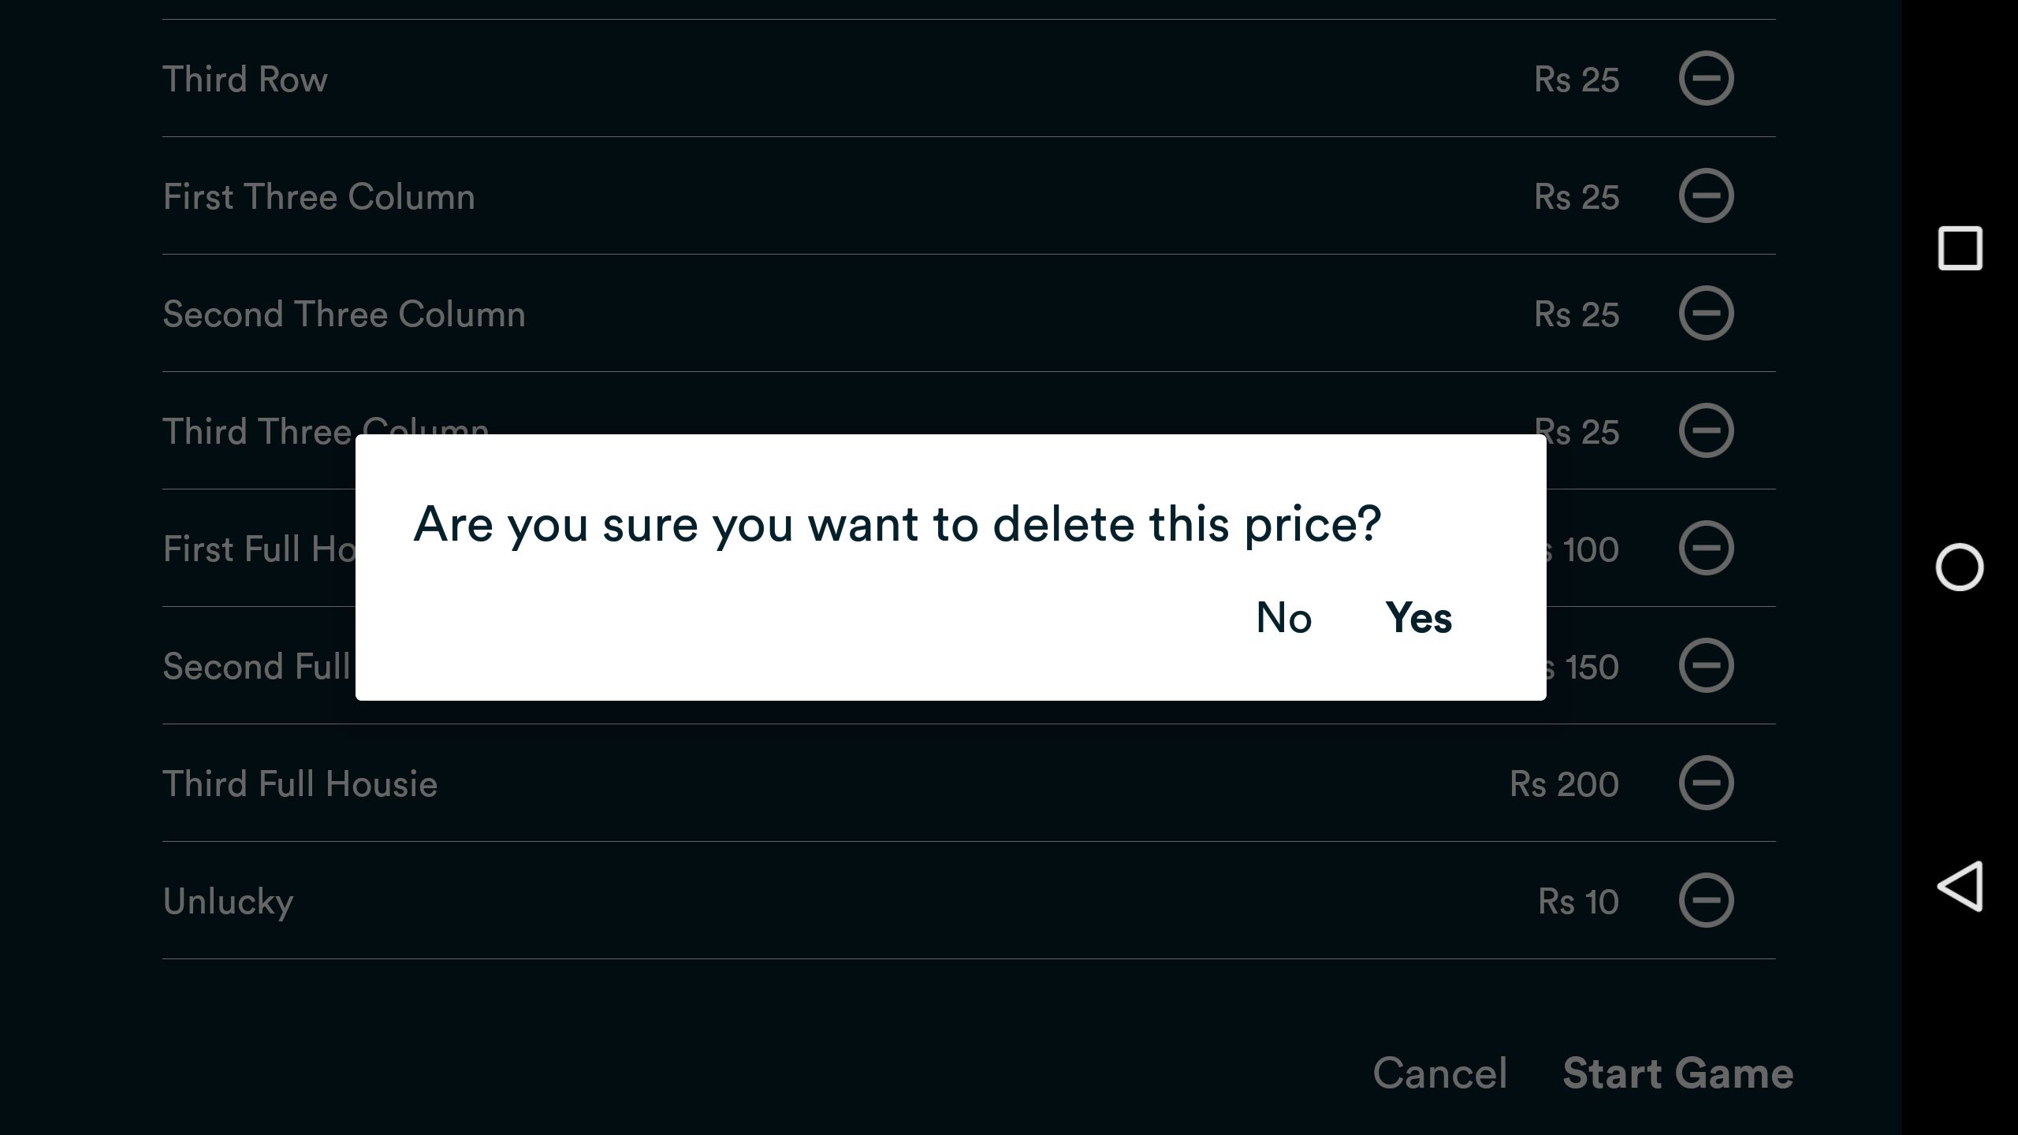This screenshot has width=2018, height=1135.
Task: Click No to cancel price deletion
Action: pos(1282,616)
